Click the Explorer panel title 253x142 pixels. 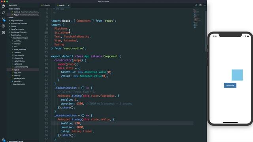(13, 5)
